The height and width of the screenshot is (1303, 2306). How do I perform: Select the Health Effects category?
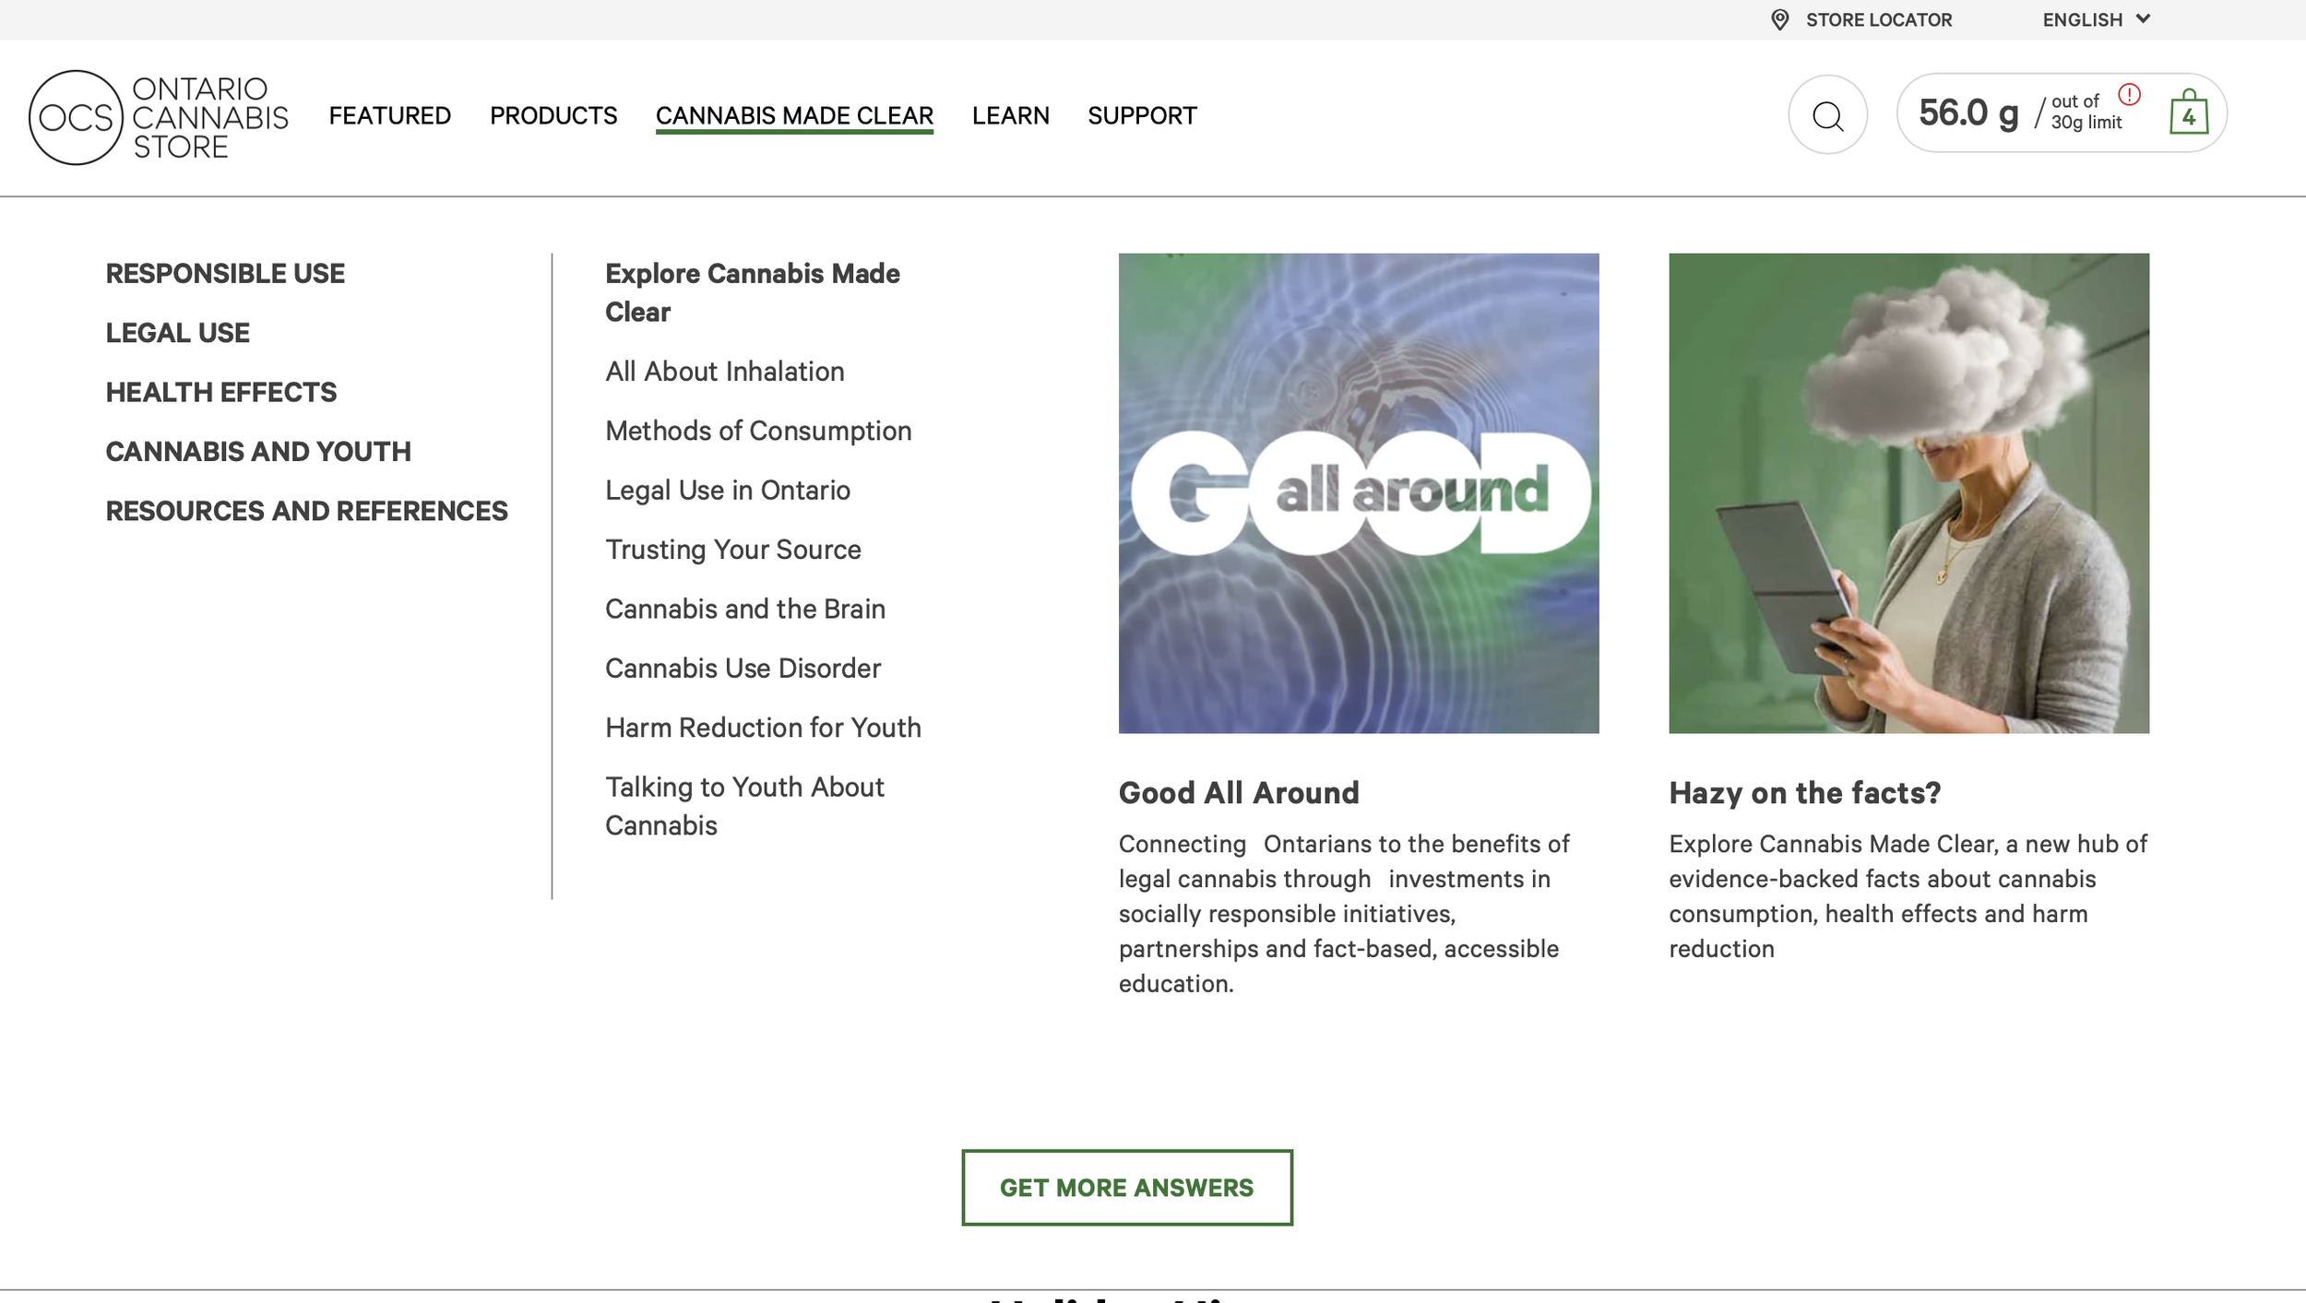coord(220,393)
